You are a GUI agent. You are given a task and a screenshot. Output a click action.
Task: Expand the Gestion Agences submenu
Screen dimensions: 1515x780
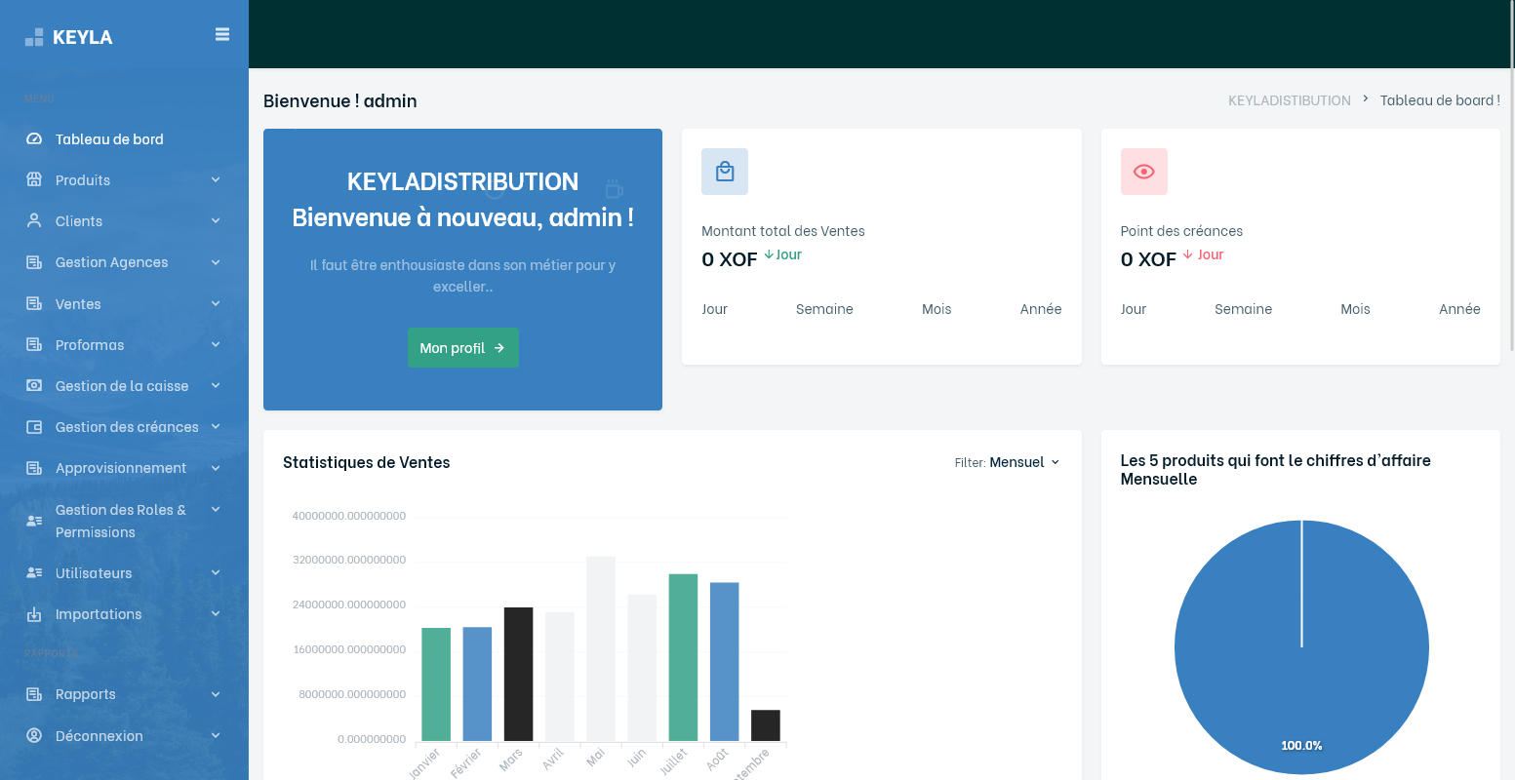124,262
